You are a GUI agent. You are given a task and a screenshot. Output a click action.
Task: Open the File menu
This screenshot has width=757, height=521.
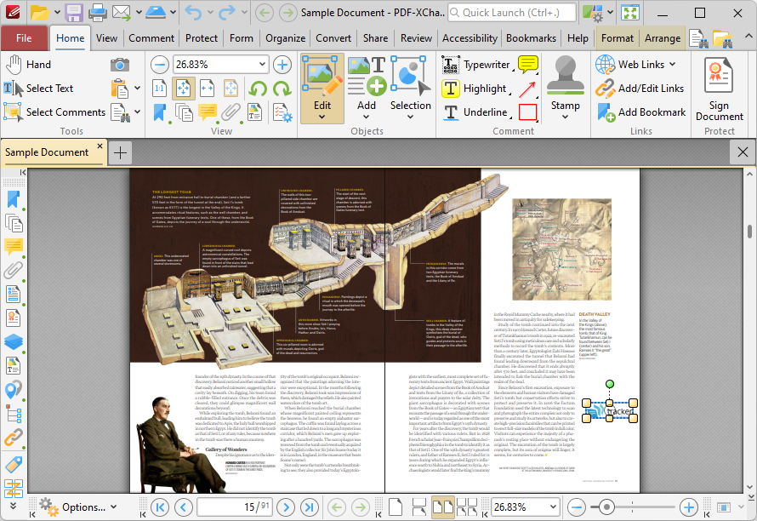(24, 38)
